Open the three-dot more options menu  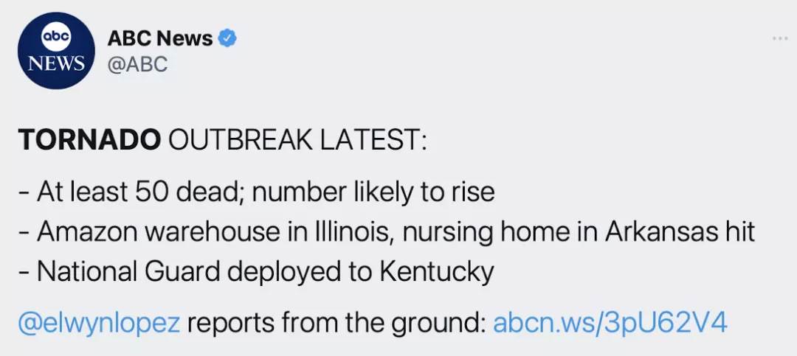[779, 38]
